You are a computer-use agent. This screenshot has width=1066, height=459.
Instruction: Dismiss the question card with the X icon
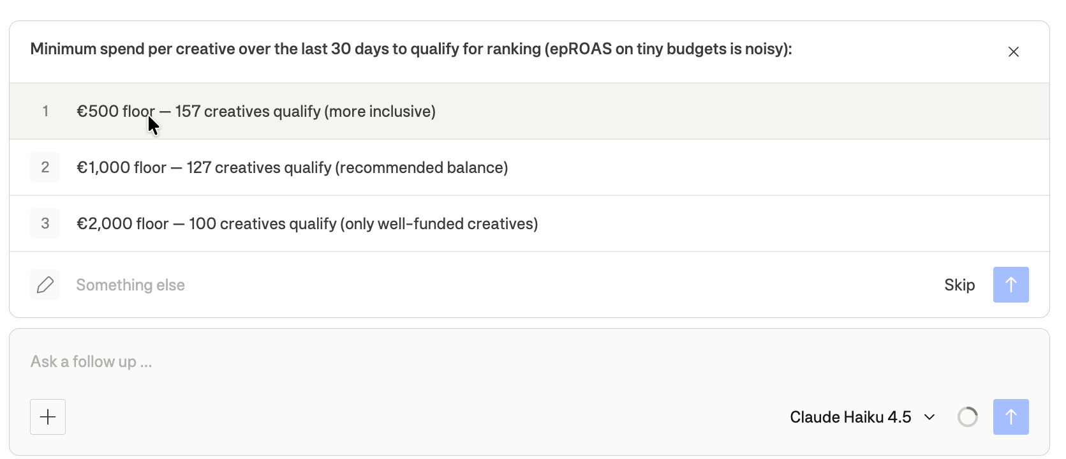tap(1013, 52)
